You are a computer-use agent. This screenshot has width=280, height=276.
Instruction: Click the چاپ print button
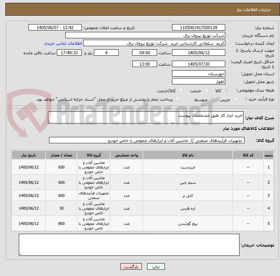(x=156, y=266)
